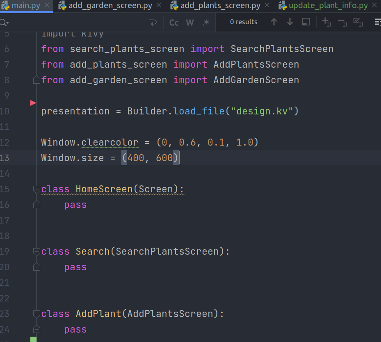Click fold end marker on line 16
Screen dimensions: 381x342
(37, 205)
